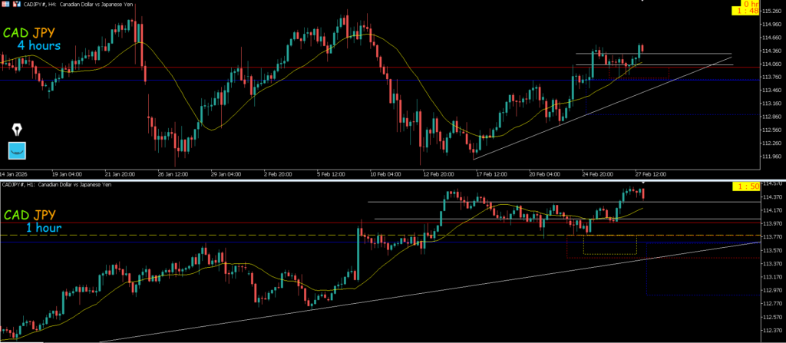Click the small icon at the H1 chart's top-left corner

point(2,185)
